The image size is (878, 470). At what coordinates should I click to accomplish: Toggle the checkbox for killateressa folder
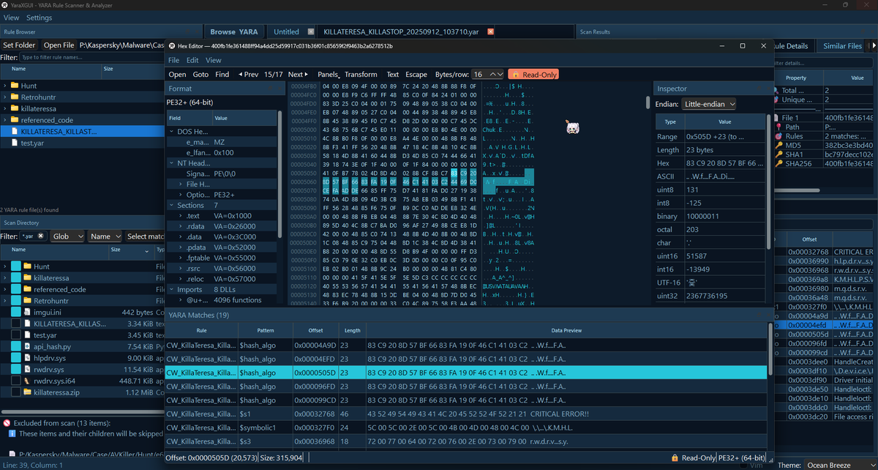pyautogui.click(x=16, y=278)
